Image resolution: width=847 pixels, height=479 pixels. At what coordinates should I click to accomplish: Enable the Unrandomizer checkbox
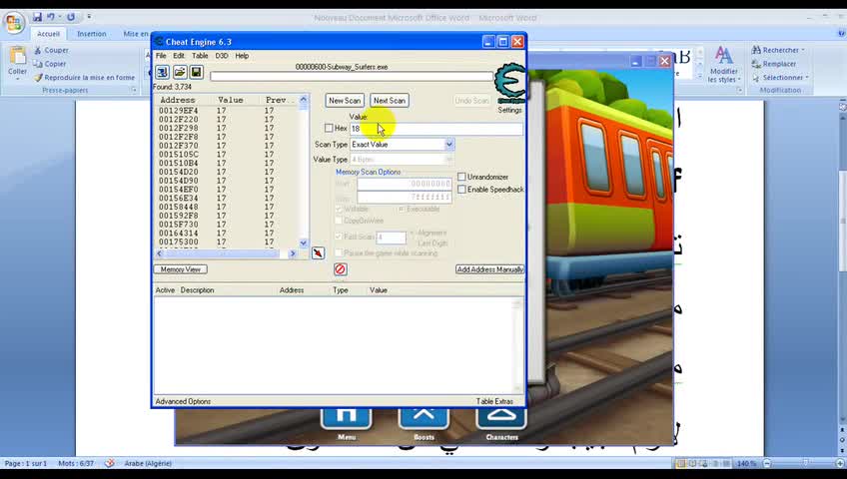pyautogui.click(x=461, y=177)
